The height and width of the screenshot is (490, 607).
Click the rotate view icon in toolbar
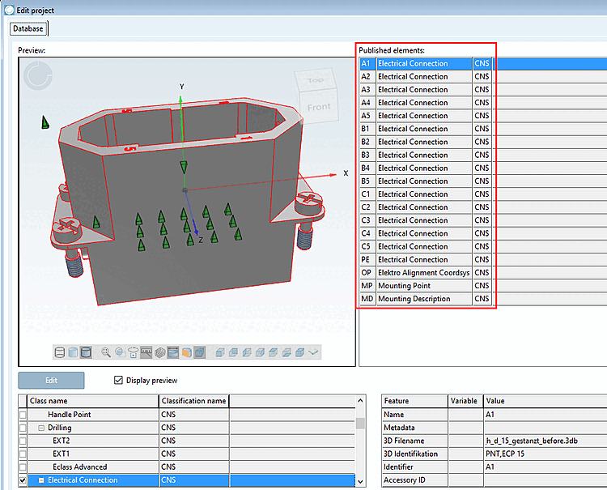click(134, 352)
